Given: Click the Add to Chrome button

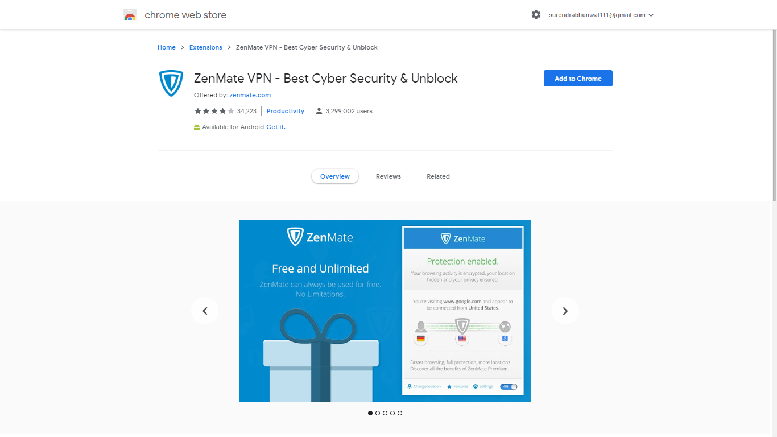Looking at the screenshot, I should tap(578, 79).
